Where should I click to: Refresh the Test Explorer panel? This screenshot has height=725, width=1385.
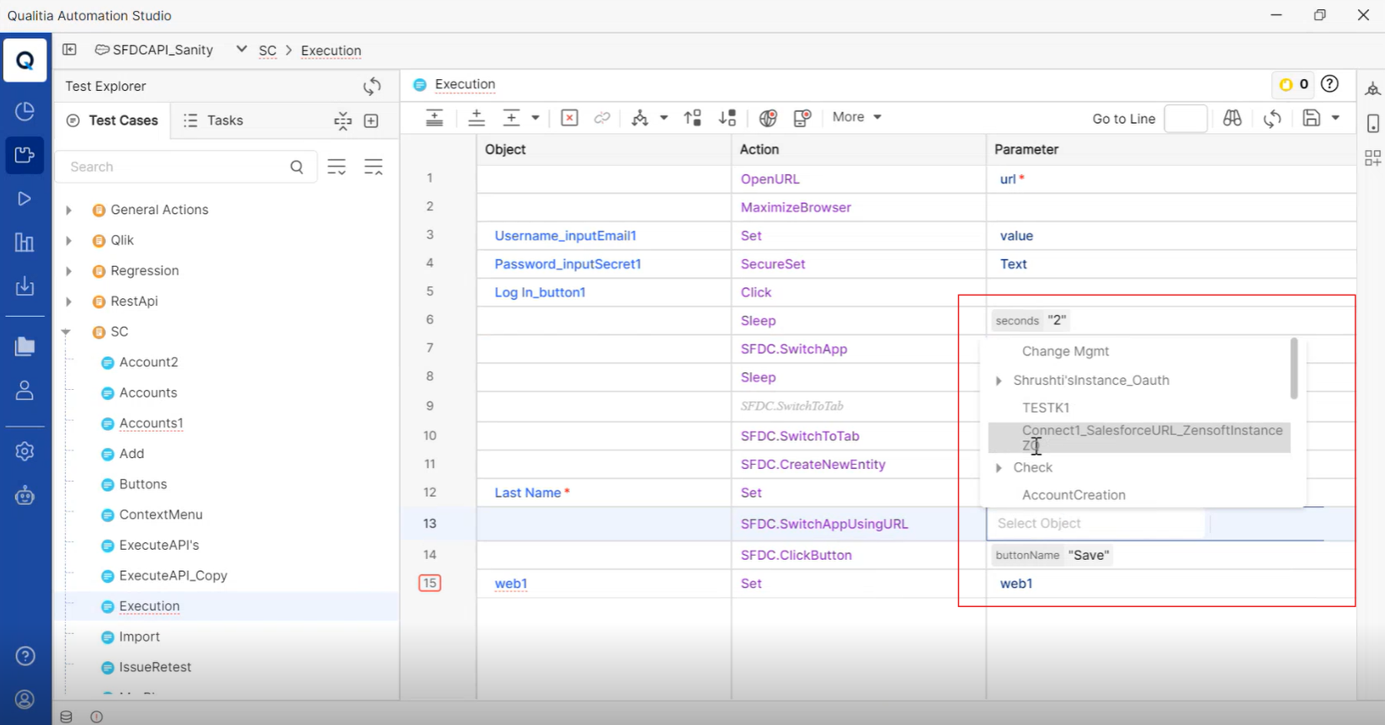(x=371, y=86)
